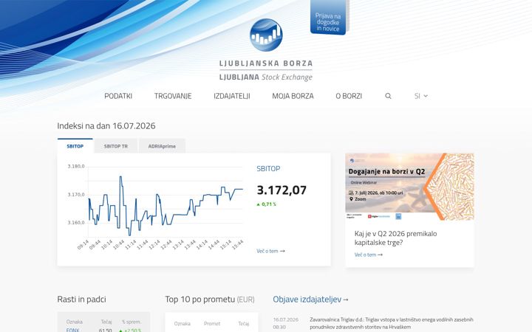Open the MOJA BORZA menu
The image size is (532, 332).
[293, 96]
